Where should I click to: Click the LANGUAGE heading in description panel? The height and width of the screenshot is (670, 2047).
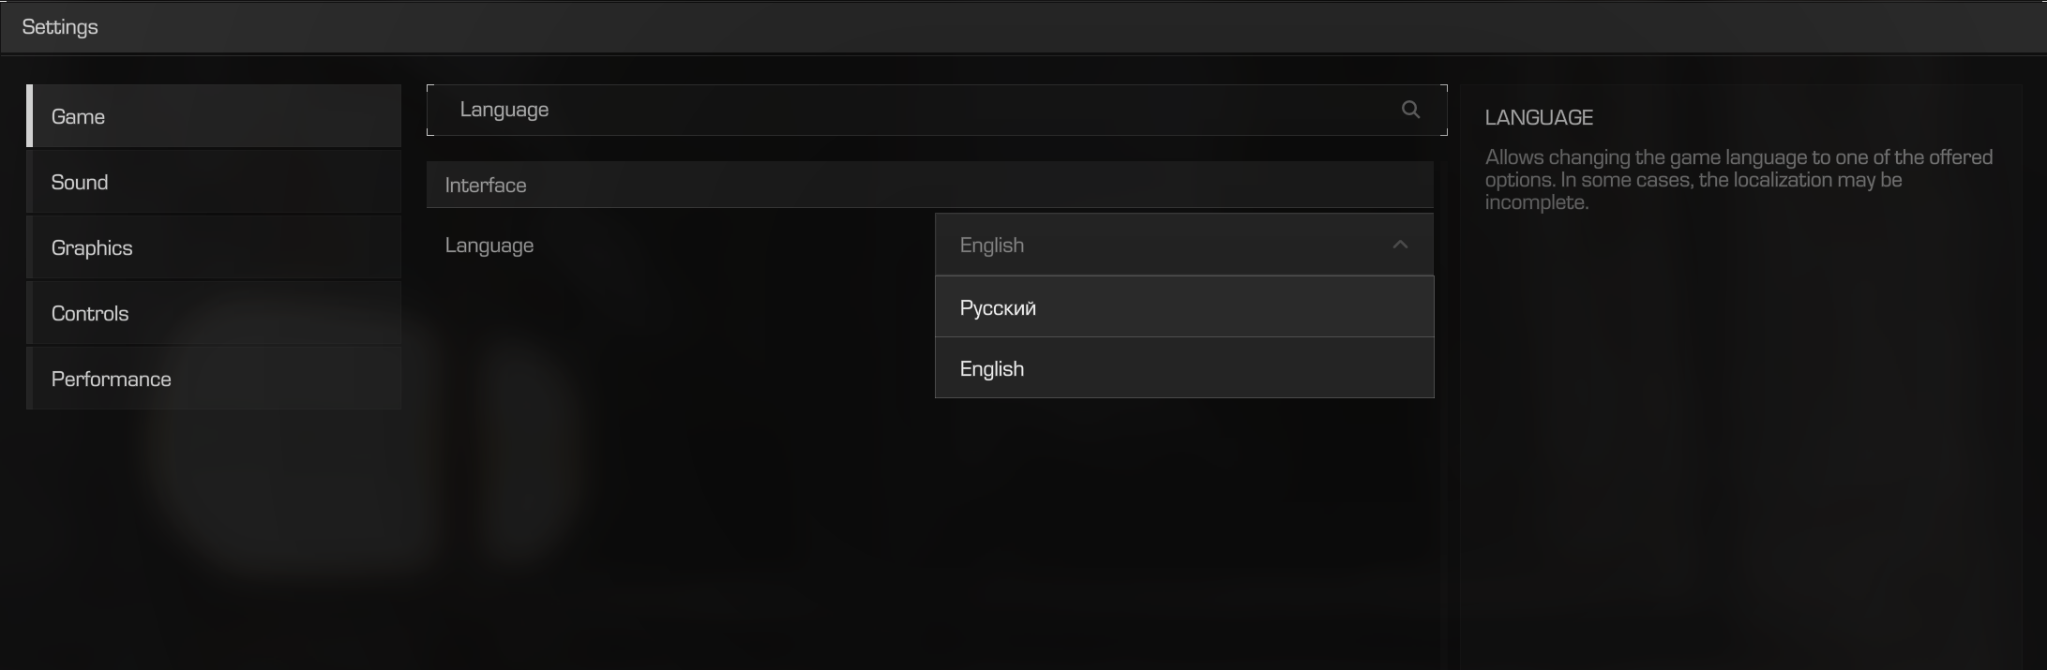(x=1539, y=118)
